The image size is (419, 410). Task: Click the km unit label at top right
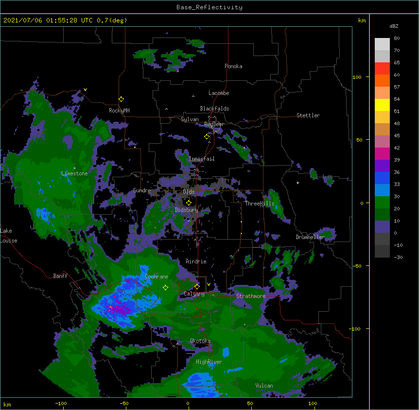(x=362, y=20)
